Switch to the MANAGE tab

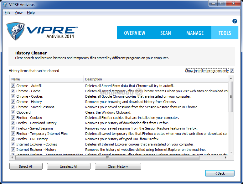[x=195, y=33]
